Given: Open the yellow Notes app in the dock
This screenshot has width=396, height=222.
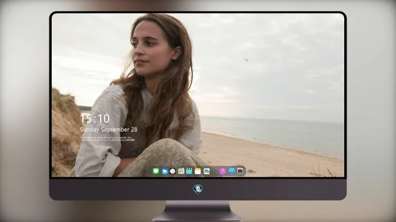Looking at the screenshot, I should 198,171.
